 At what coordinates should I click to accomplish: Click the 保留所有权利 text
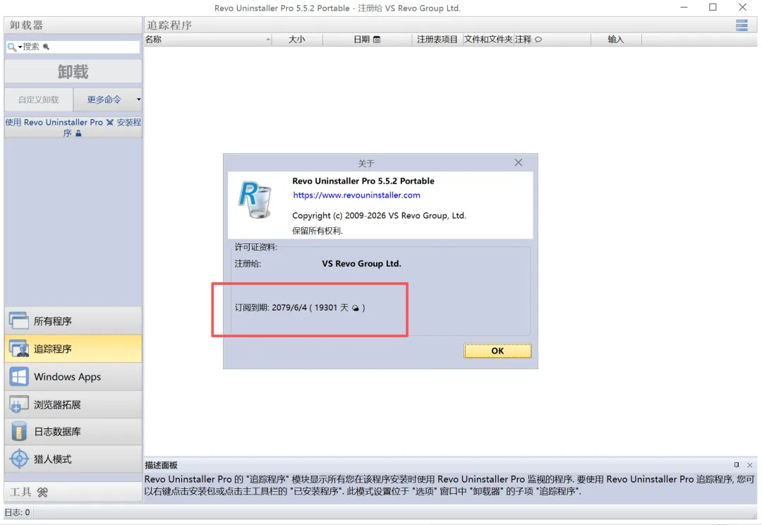317,231
